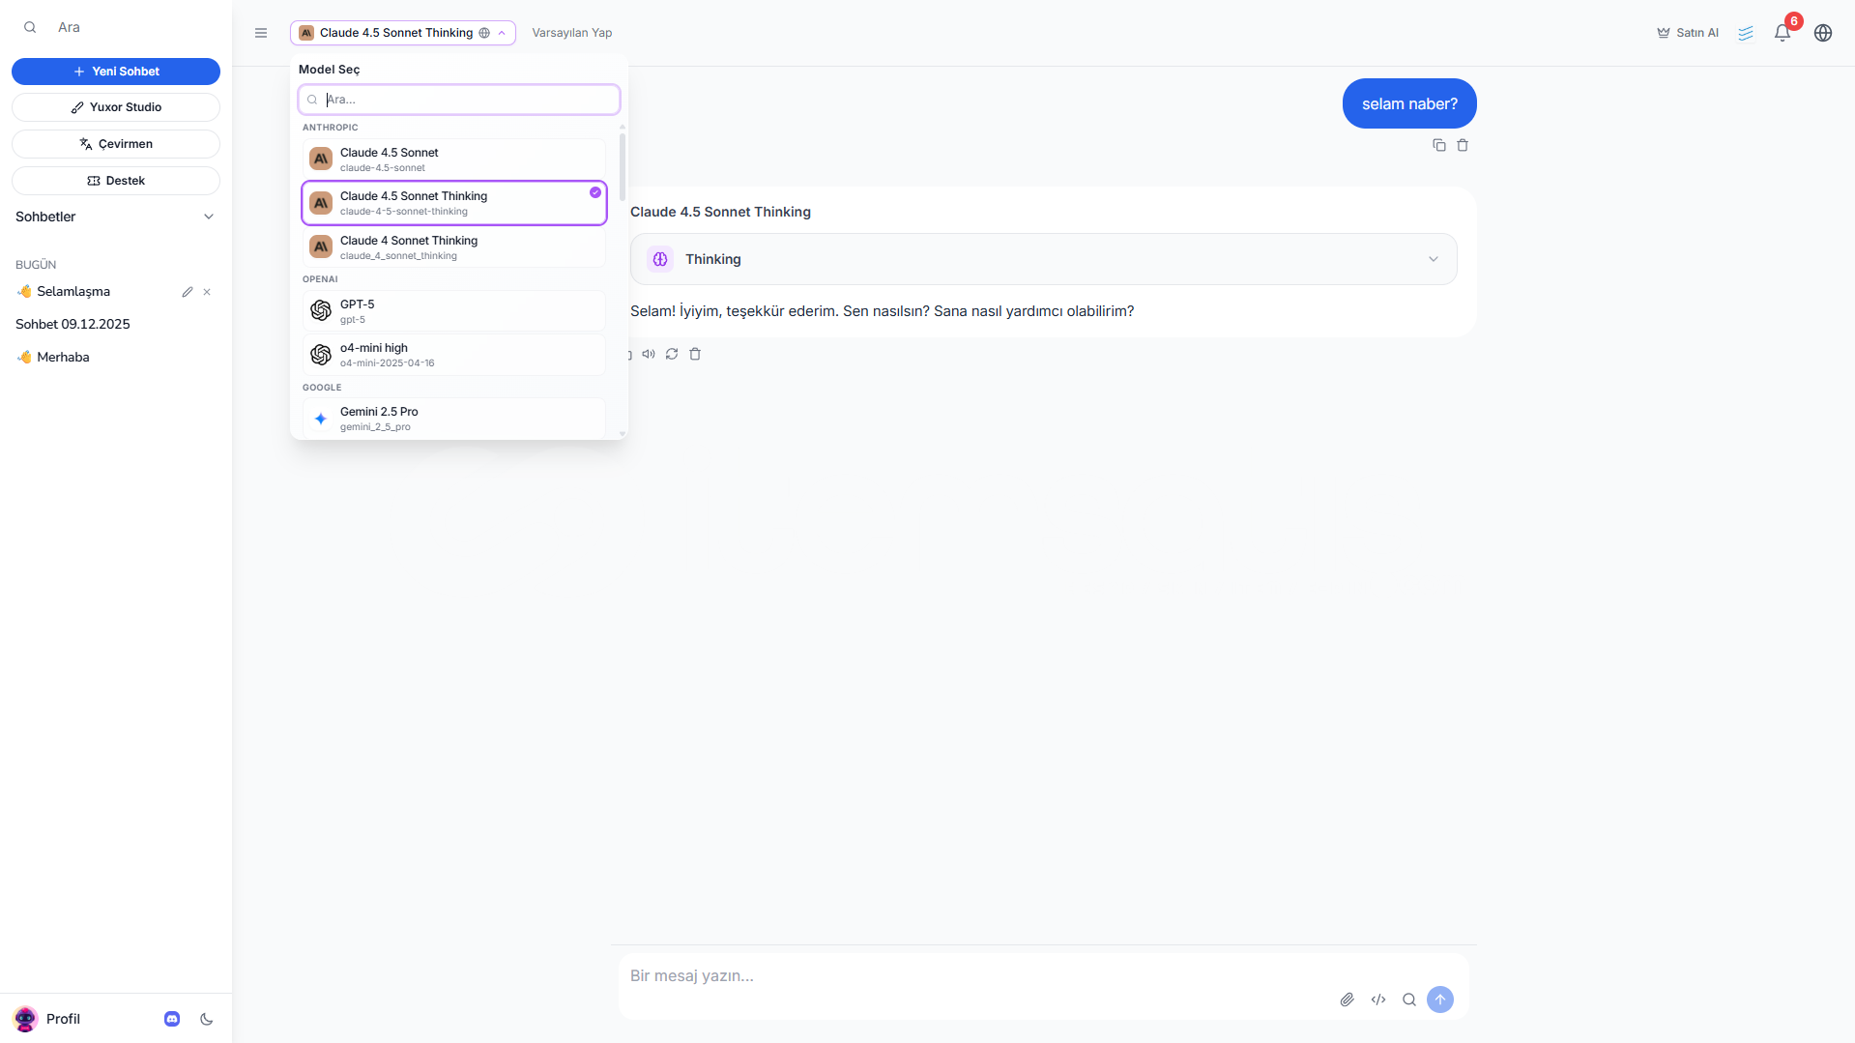Click Varsayılan Yap to set default model
The image size is (1855, 1043).
pos(572,33)
